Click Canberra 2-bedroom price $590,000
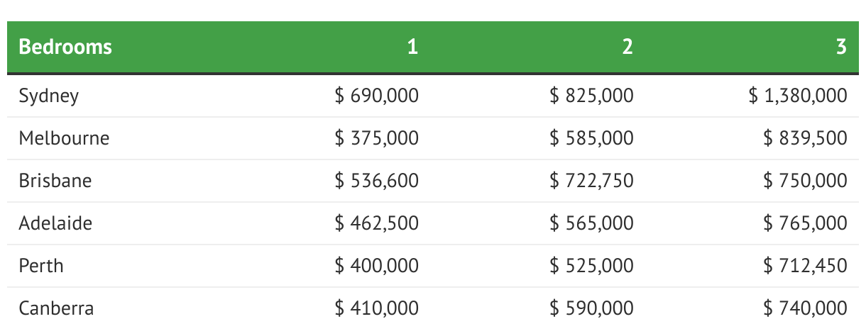The image size is (866, 336). point(591,308)
